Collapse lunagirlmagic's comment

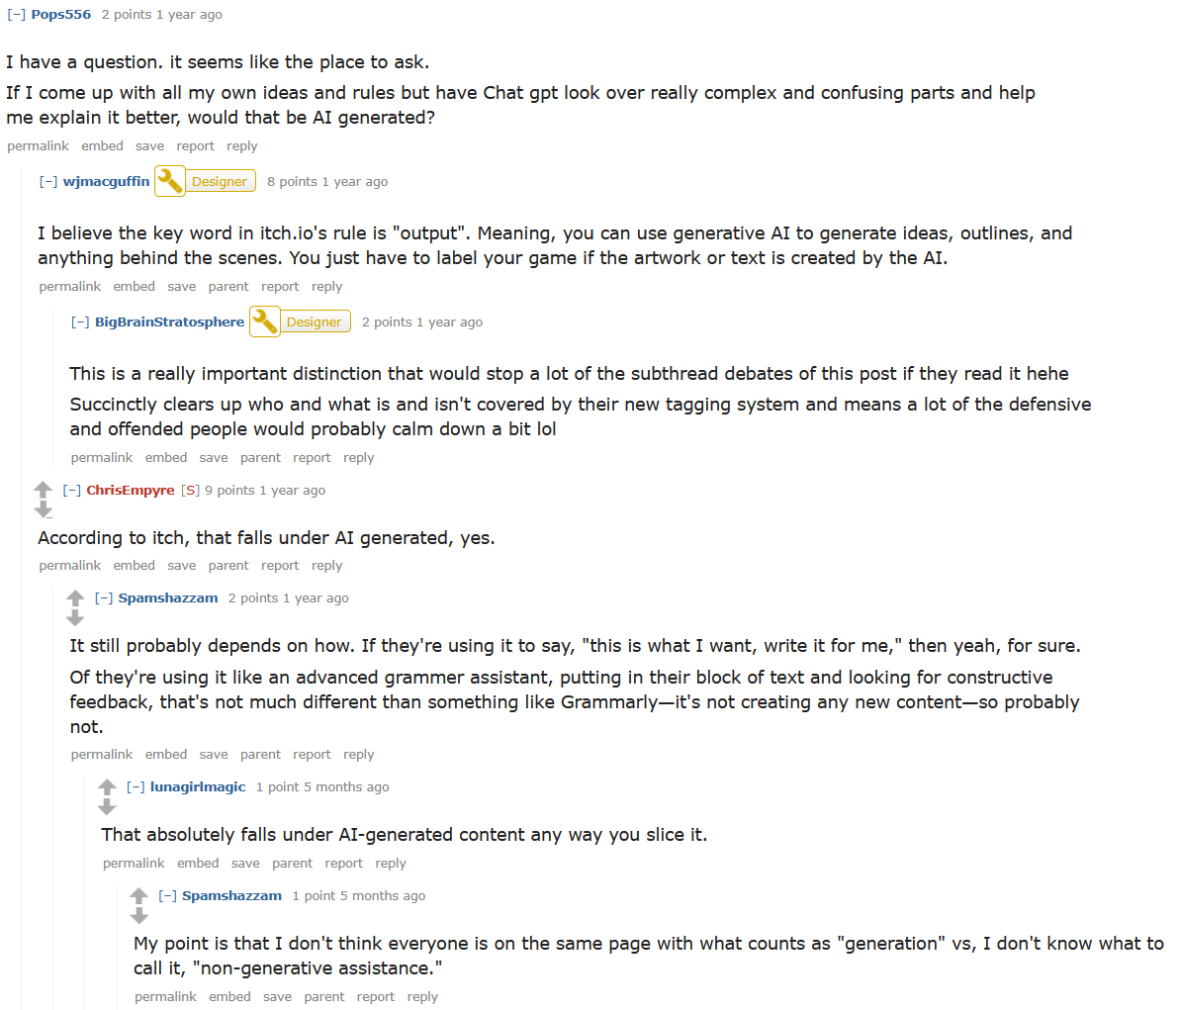[136, 787]
